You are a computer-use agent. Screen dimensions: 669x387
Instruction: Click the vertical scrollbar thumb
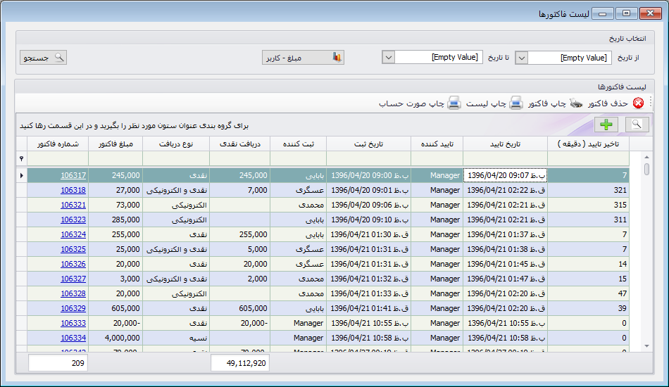(x=646, y=169)
